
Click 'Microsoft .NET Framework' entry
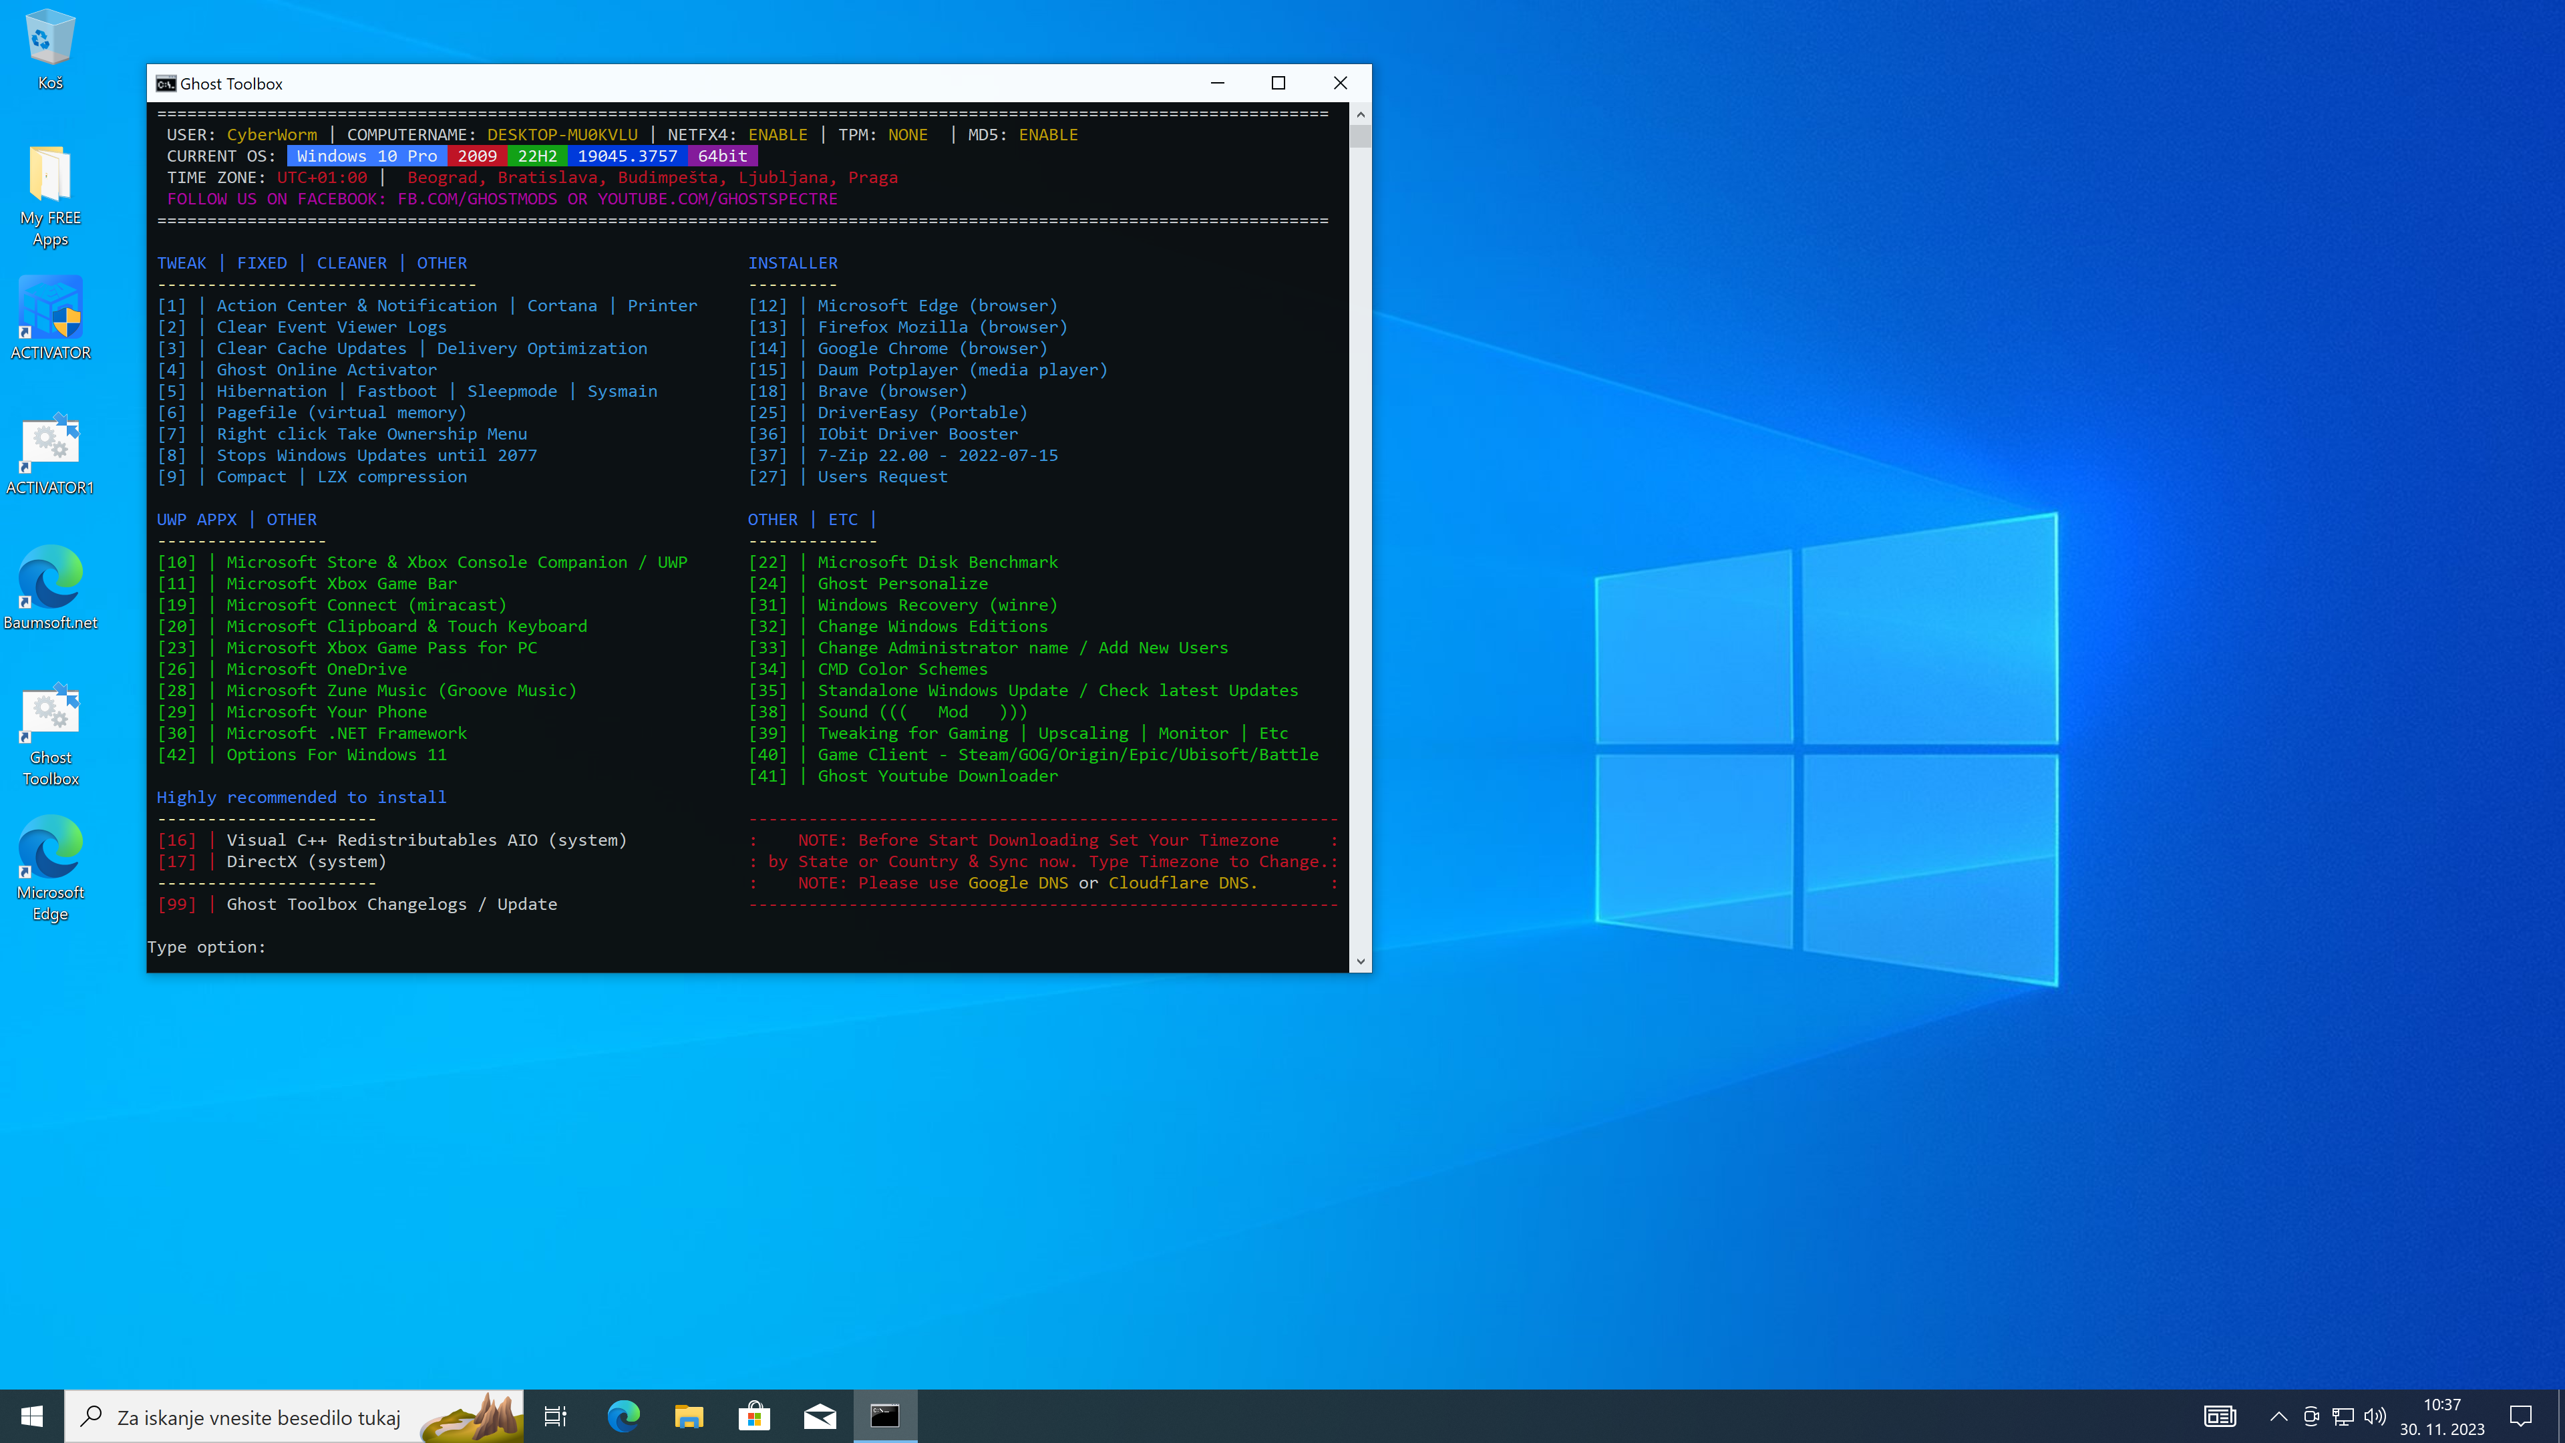tap(347, 734)
